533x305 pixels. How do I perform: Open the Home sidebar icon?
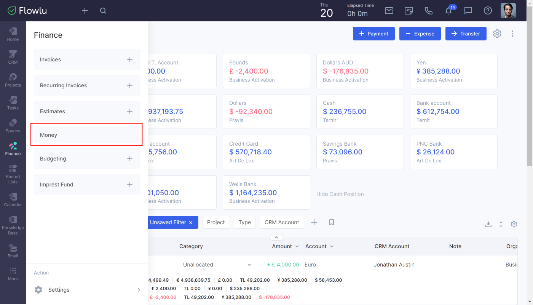[x=13, y=34]
